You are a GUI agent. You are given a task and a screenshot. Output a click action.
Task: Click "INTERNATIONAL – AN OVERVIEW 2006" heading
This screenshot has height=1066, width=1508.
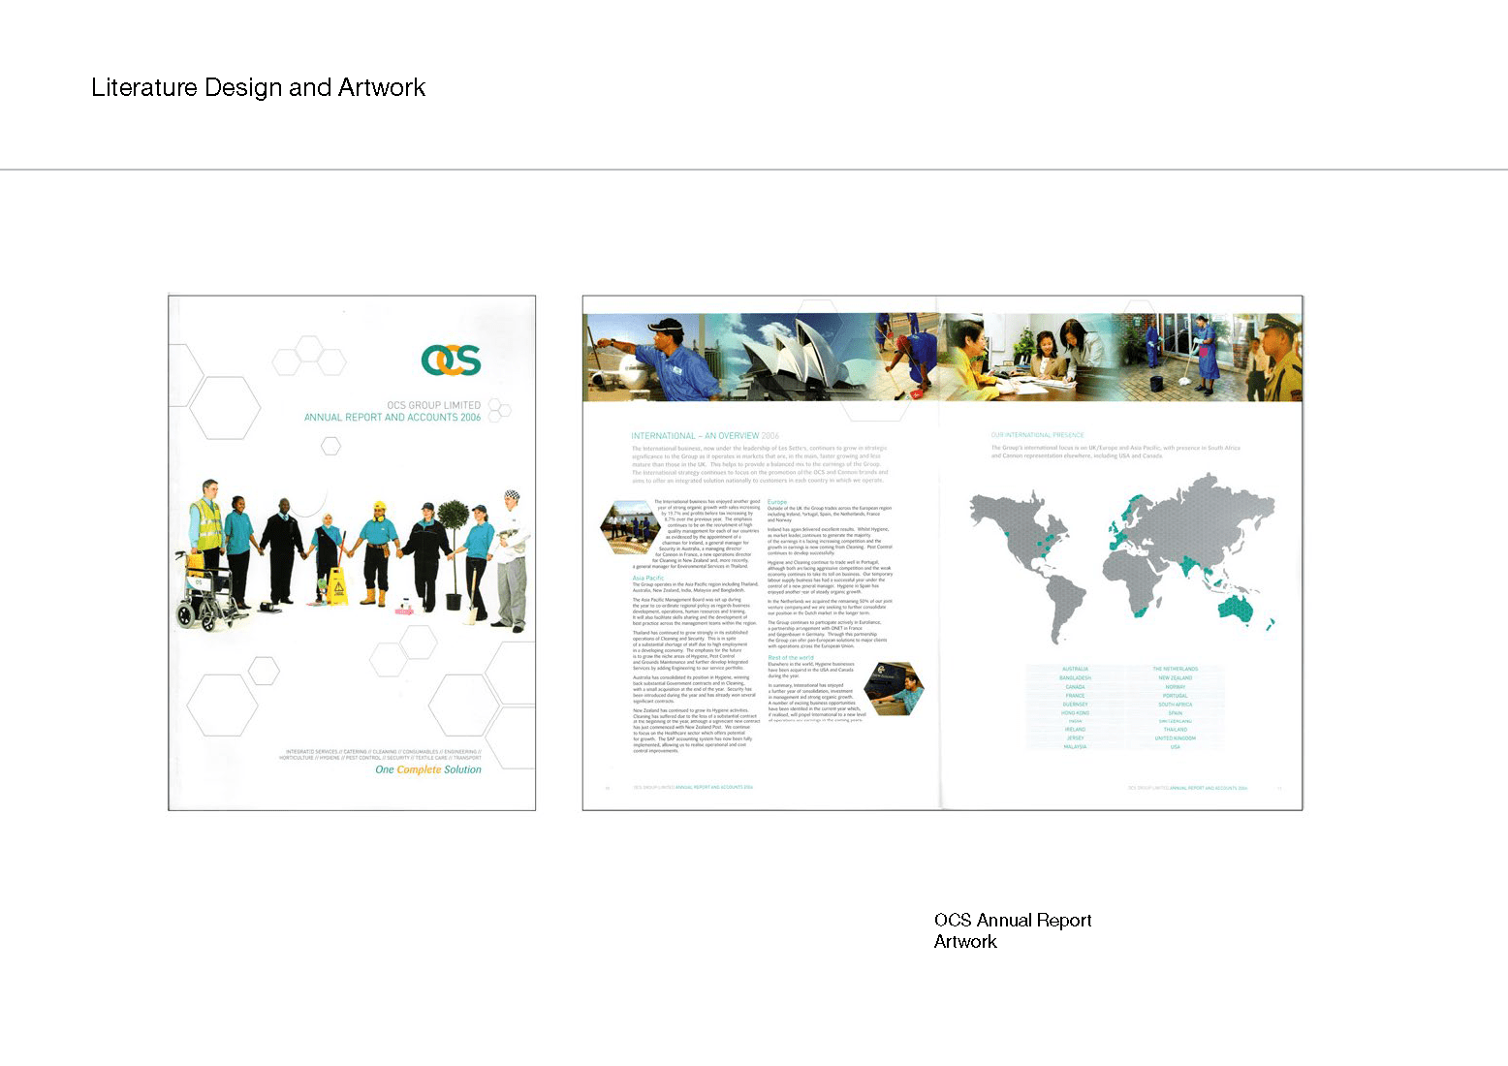click(705, 436)
